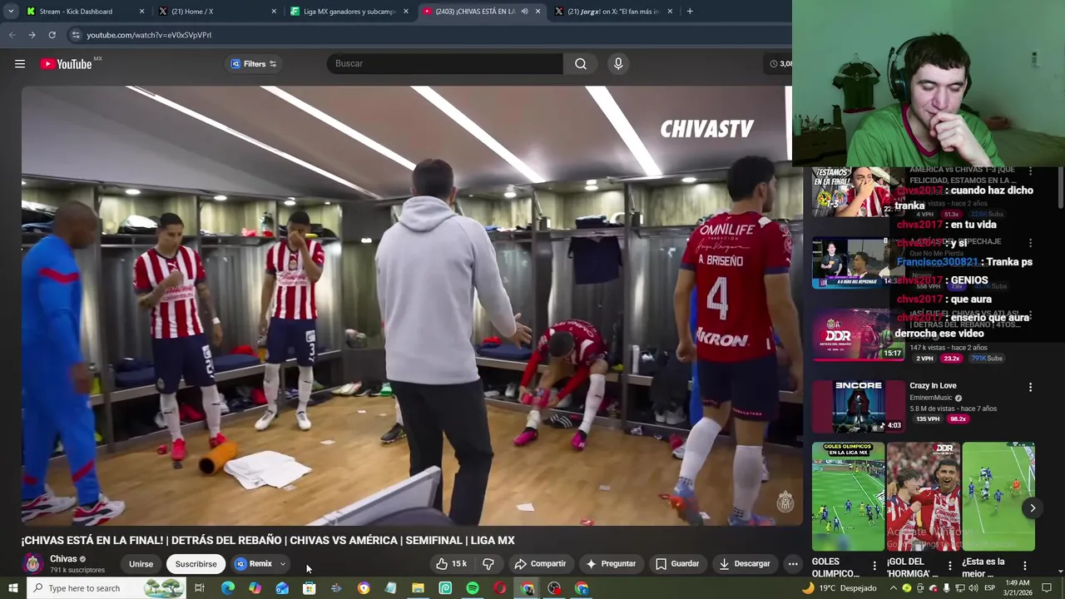This screenshot has height=599, width=1065.
Task: Open the GOLES OLIMPICOS short thumbnail
Action: [x=848, y=497]
